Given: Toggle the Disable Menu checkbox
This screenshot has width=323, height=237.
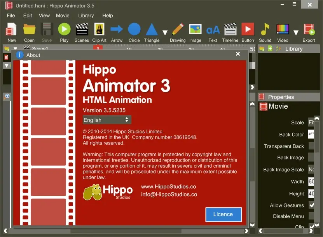Looking at the screenshot, I should (x=311, y=216).
